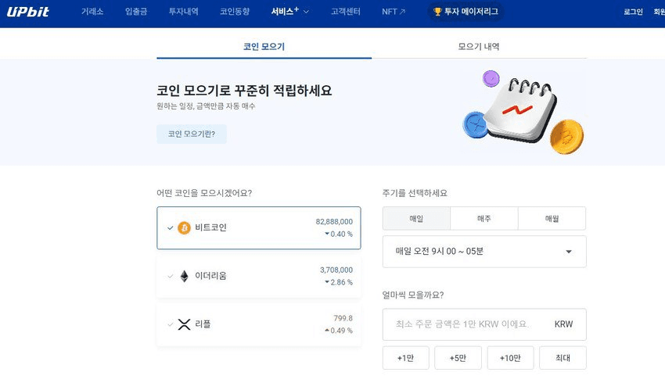
Task: Click the Bitcoin coin icon
Action: click(184, 227)
